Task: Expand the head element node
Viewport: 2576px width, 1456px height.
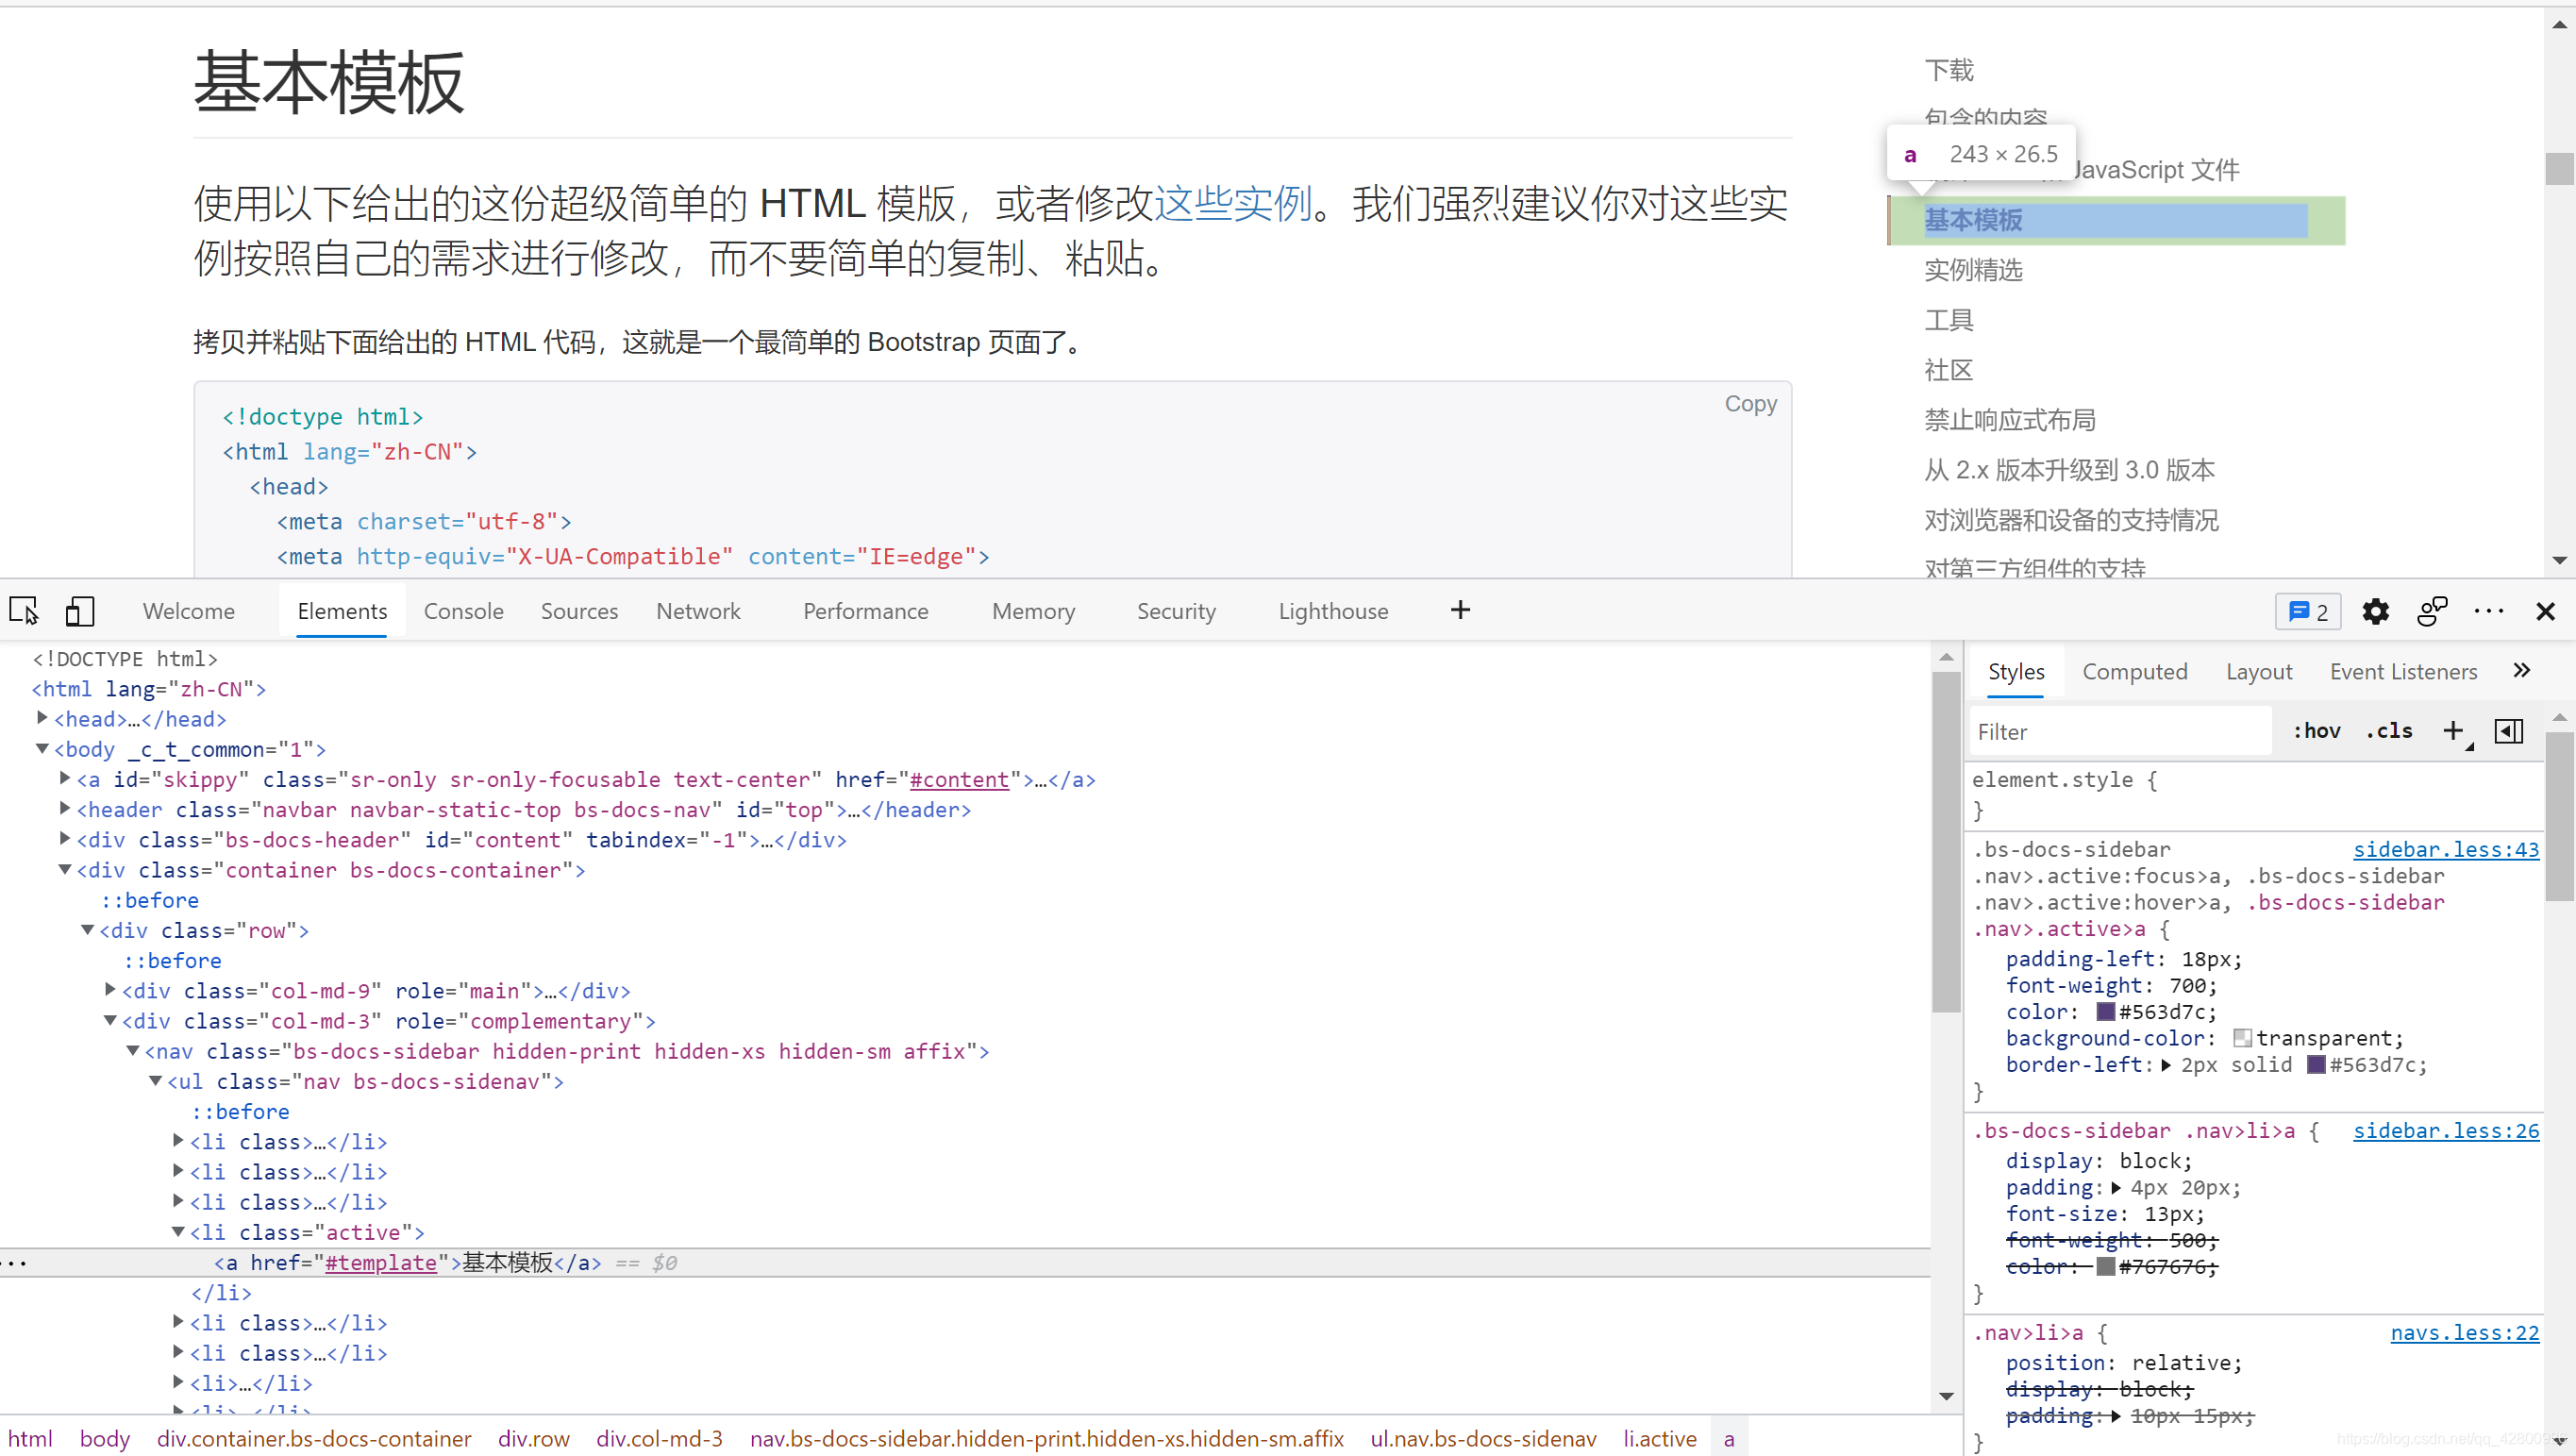Action: pyautogui.click(x=42, y=718)
